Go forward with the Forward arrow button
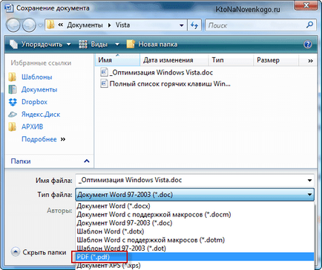The width and height of the screenshot is (322, 270). pos(29,25)
